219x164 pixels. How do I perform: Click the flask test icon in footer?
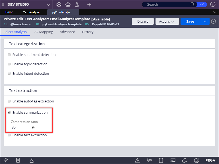(31, 160)
